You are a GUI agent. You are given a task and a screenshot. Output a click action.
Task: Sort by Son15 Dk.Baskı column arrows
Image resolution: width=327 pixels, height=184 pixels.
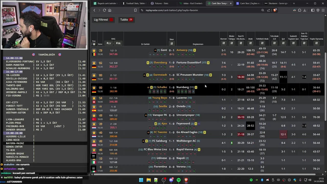[241, 43]
